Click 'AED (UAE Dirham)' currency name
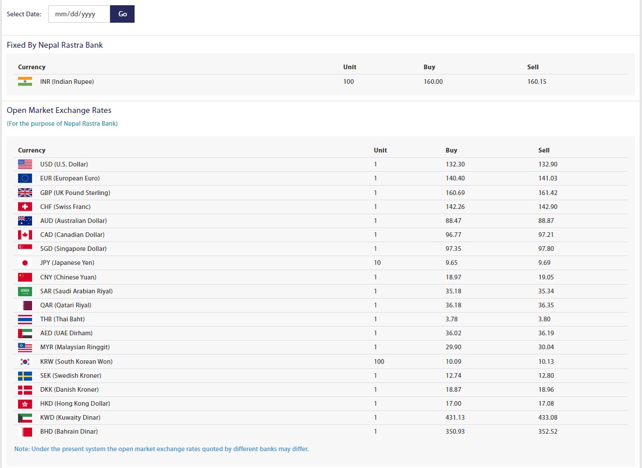This screenshot has height=468, width=642. click(66, 332)
